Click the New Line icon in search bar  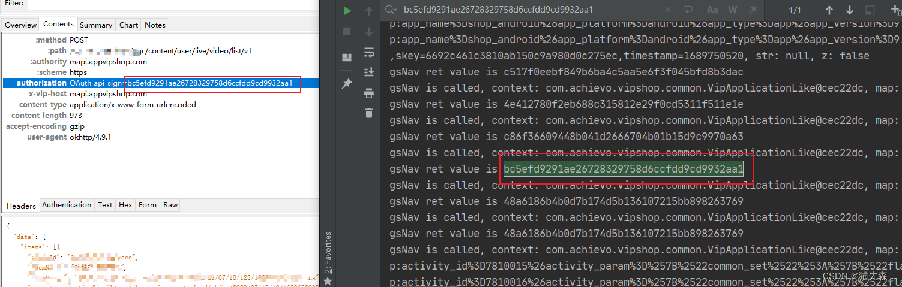coord(688,10)
